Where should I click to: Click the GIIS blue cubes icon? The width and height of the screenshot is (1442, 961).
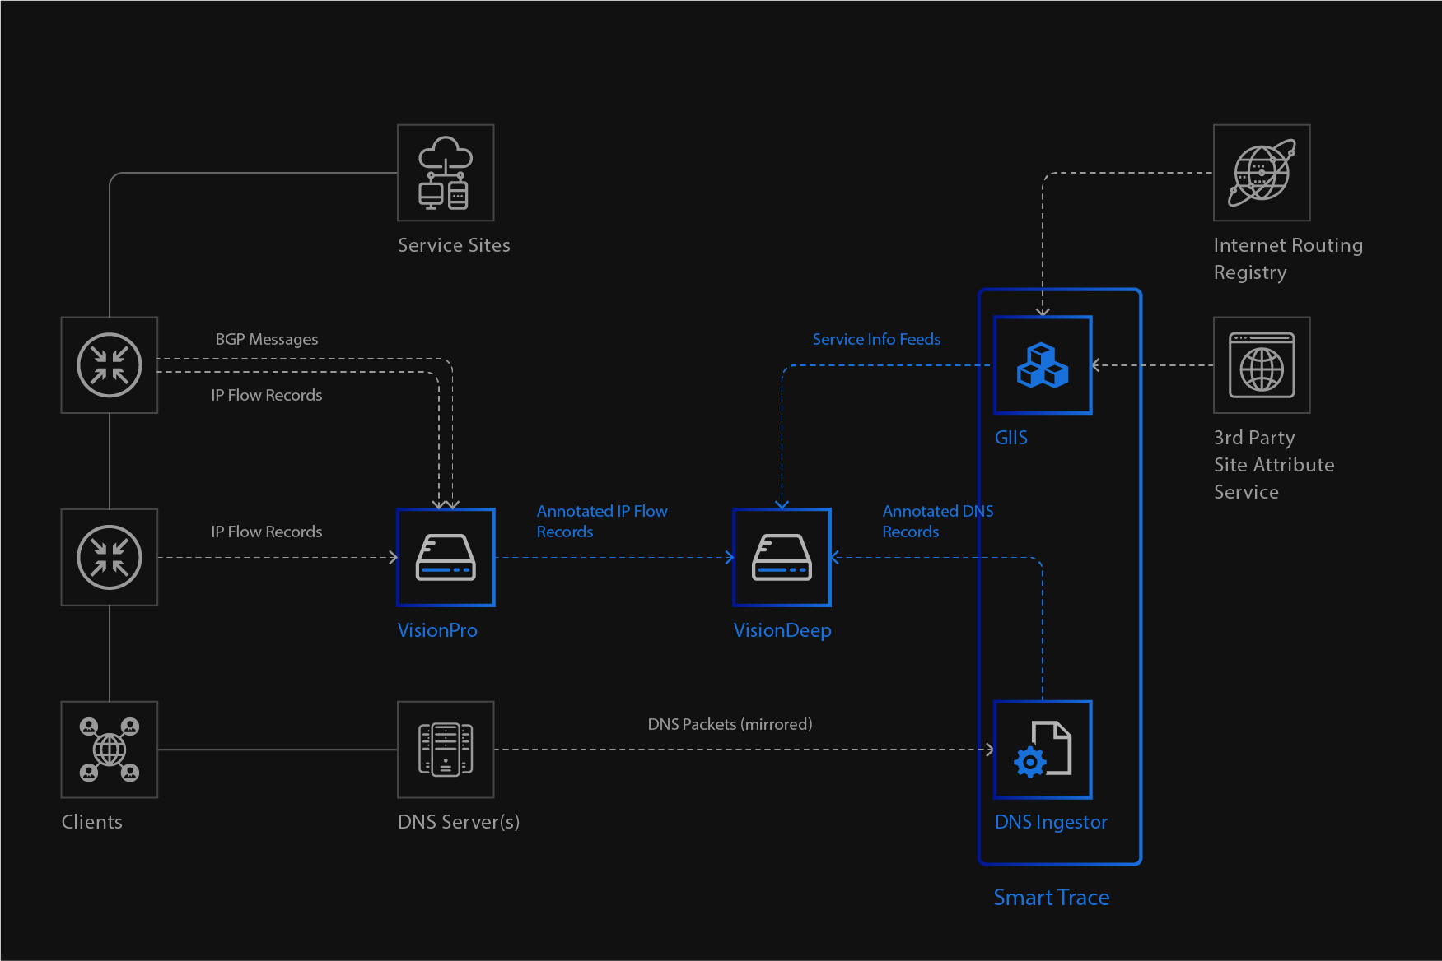1043,365
